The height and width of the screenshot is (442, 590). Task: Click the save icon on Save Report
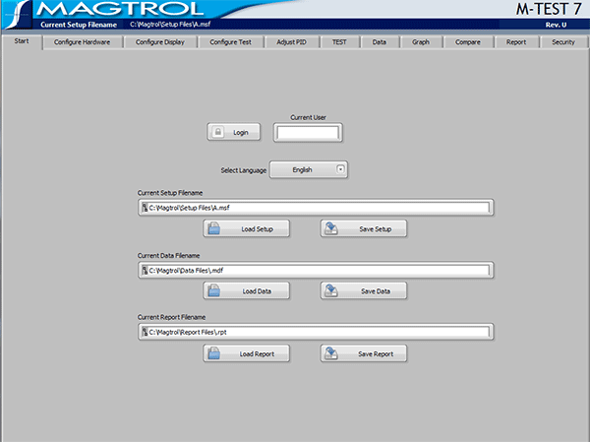coord(331,353)
